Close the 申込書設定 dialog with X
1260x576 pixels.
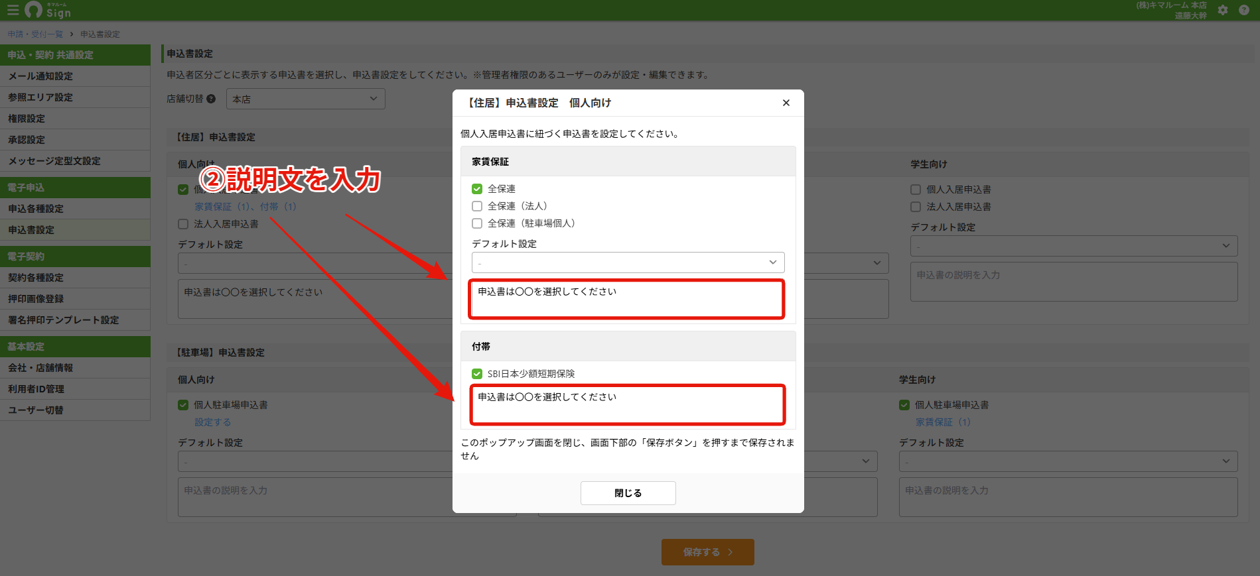[x=786, y=103]
